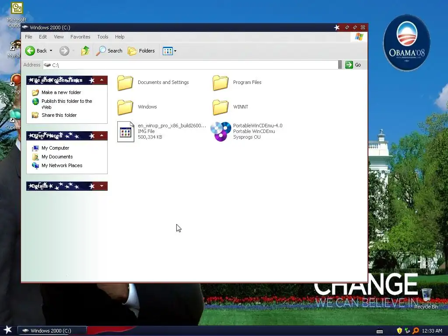Image resolution: width=448 pixels, height=336 pixels.
Task: Open the File menu
Action: coord(28,37)
